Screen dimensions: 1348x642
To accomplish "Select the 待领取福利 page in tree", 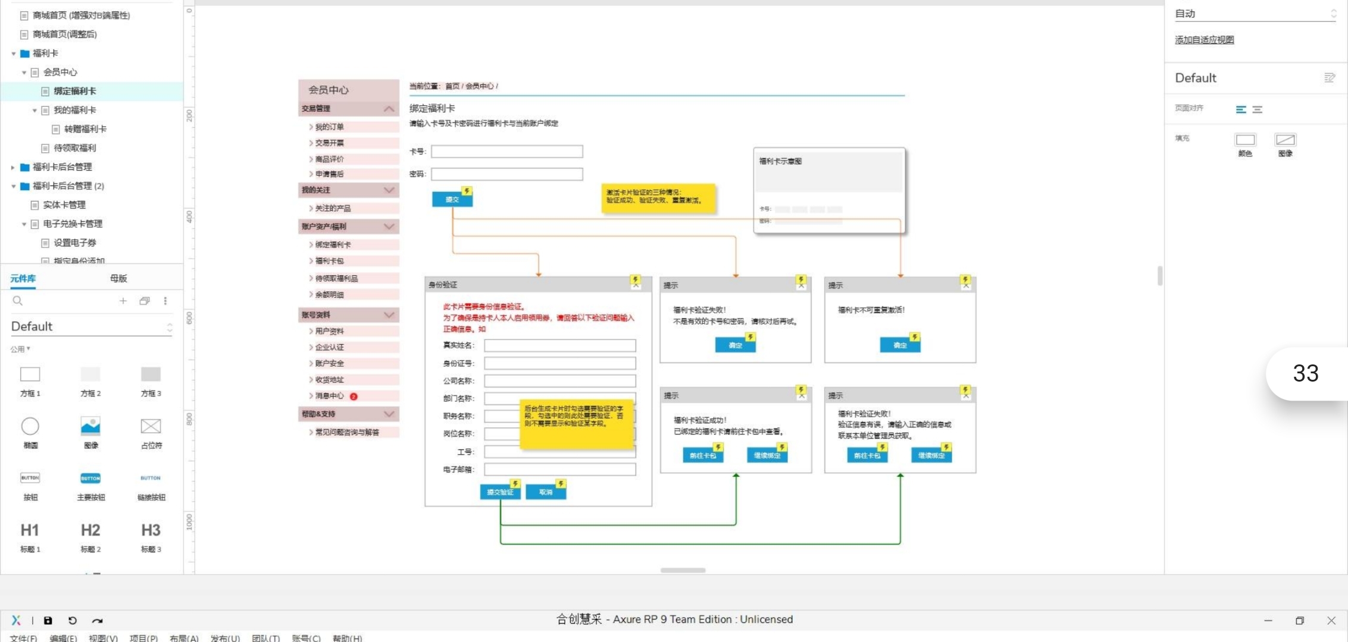I will click(74, 148).
